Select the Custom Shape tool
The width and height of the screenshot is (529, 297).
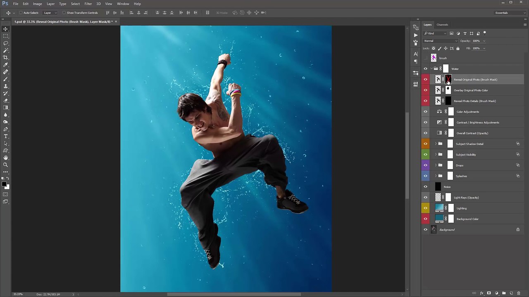[x=6, y=151]
